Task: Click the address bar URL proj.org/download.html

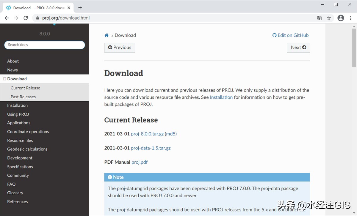Action: click(x=66, y=18)
